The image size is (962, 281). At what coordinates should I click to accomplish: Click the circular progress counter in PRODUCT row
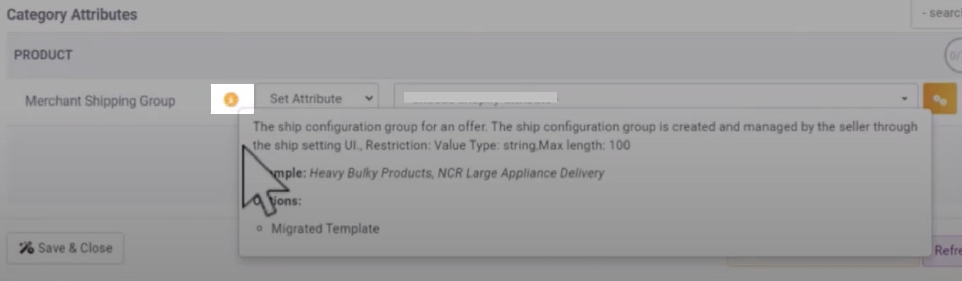coord(954,56)
